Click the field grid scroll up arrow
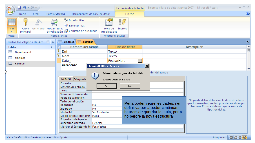This screenshot has width=255, height=143. point(249,47)
